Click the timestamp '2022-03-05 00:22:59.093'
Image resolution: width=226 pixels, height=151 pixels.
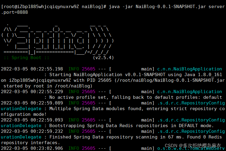(x=32, y=120)
